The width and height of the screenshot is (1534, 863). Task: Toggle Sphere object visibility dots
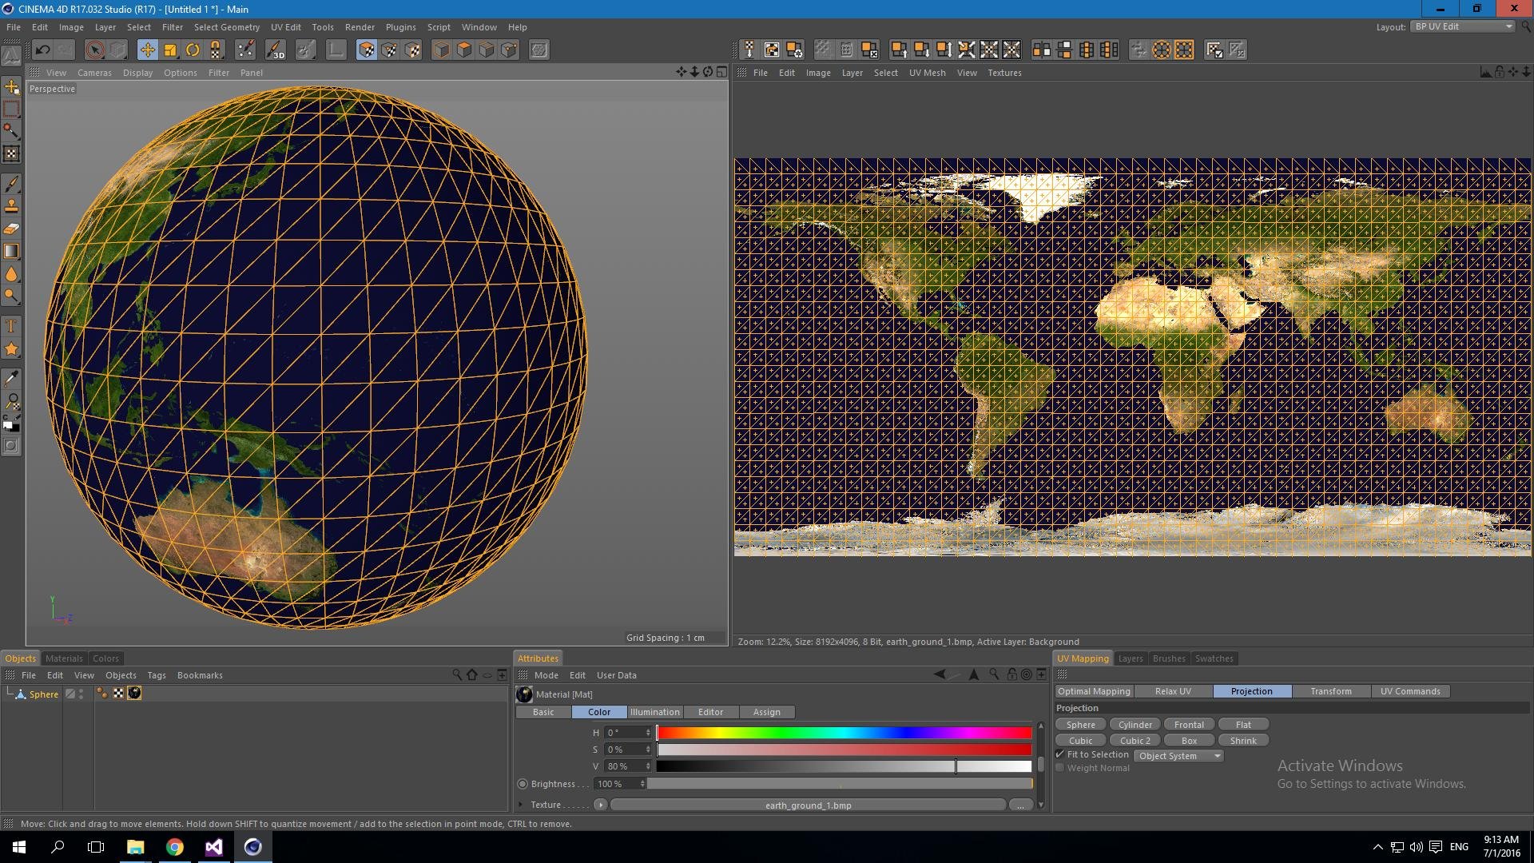81,694
